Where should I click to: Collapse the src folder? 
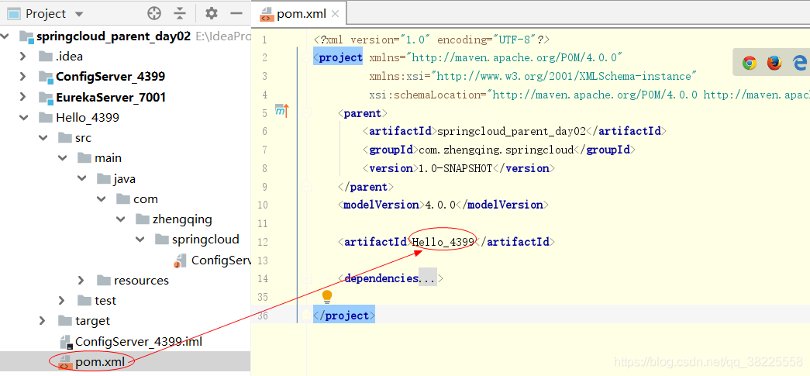click(x=43, y=138)
